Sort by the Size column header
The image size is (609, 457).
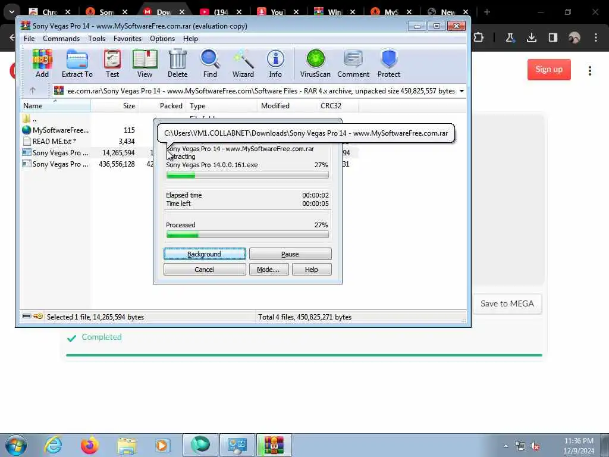pos(114,106)
